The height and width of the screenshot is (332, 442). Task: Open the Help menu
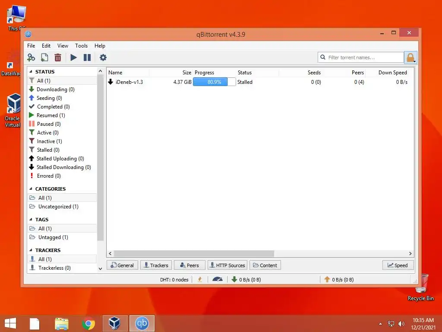100,46
